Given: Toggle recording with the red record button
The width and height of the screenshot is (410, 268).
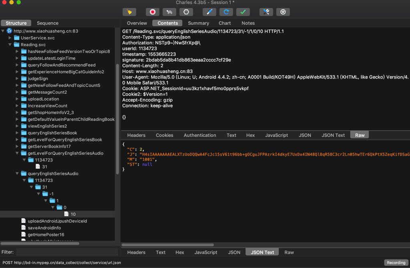Looking at the screenshot, I should coord(153,12).
